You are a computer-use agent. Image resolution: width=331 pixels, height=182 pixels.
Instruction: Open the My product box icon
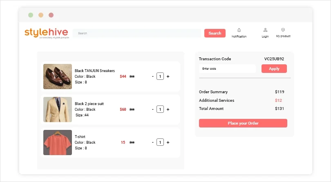click(283, 30)
